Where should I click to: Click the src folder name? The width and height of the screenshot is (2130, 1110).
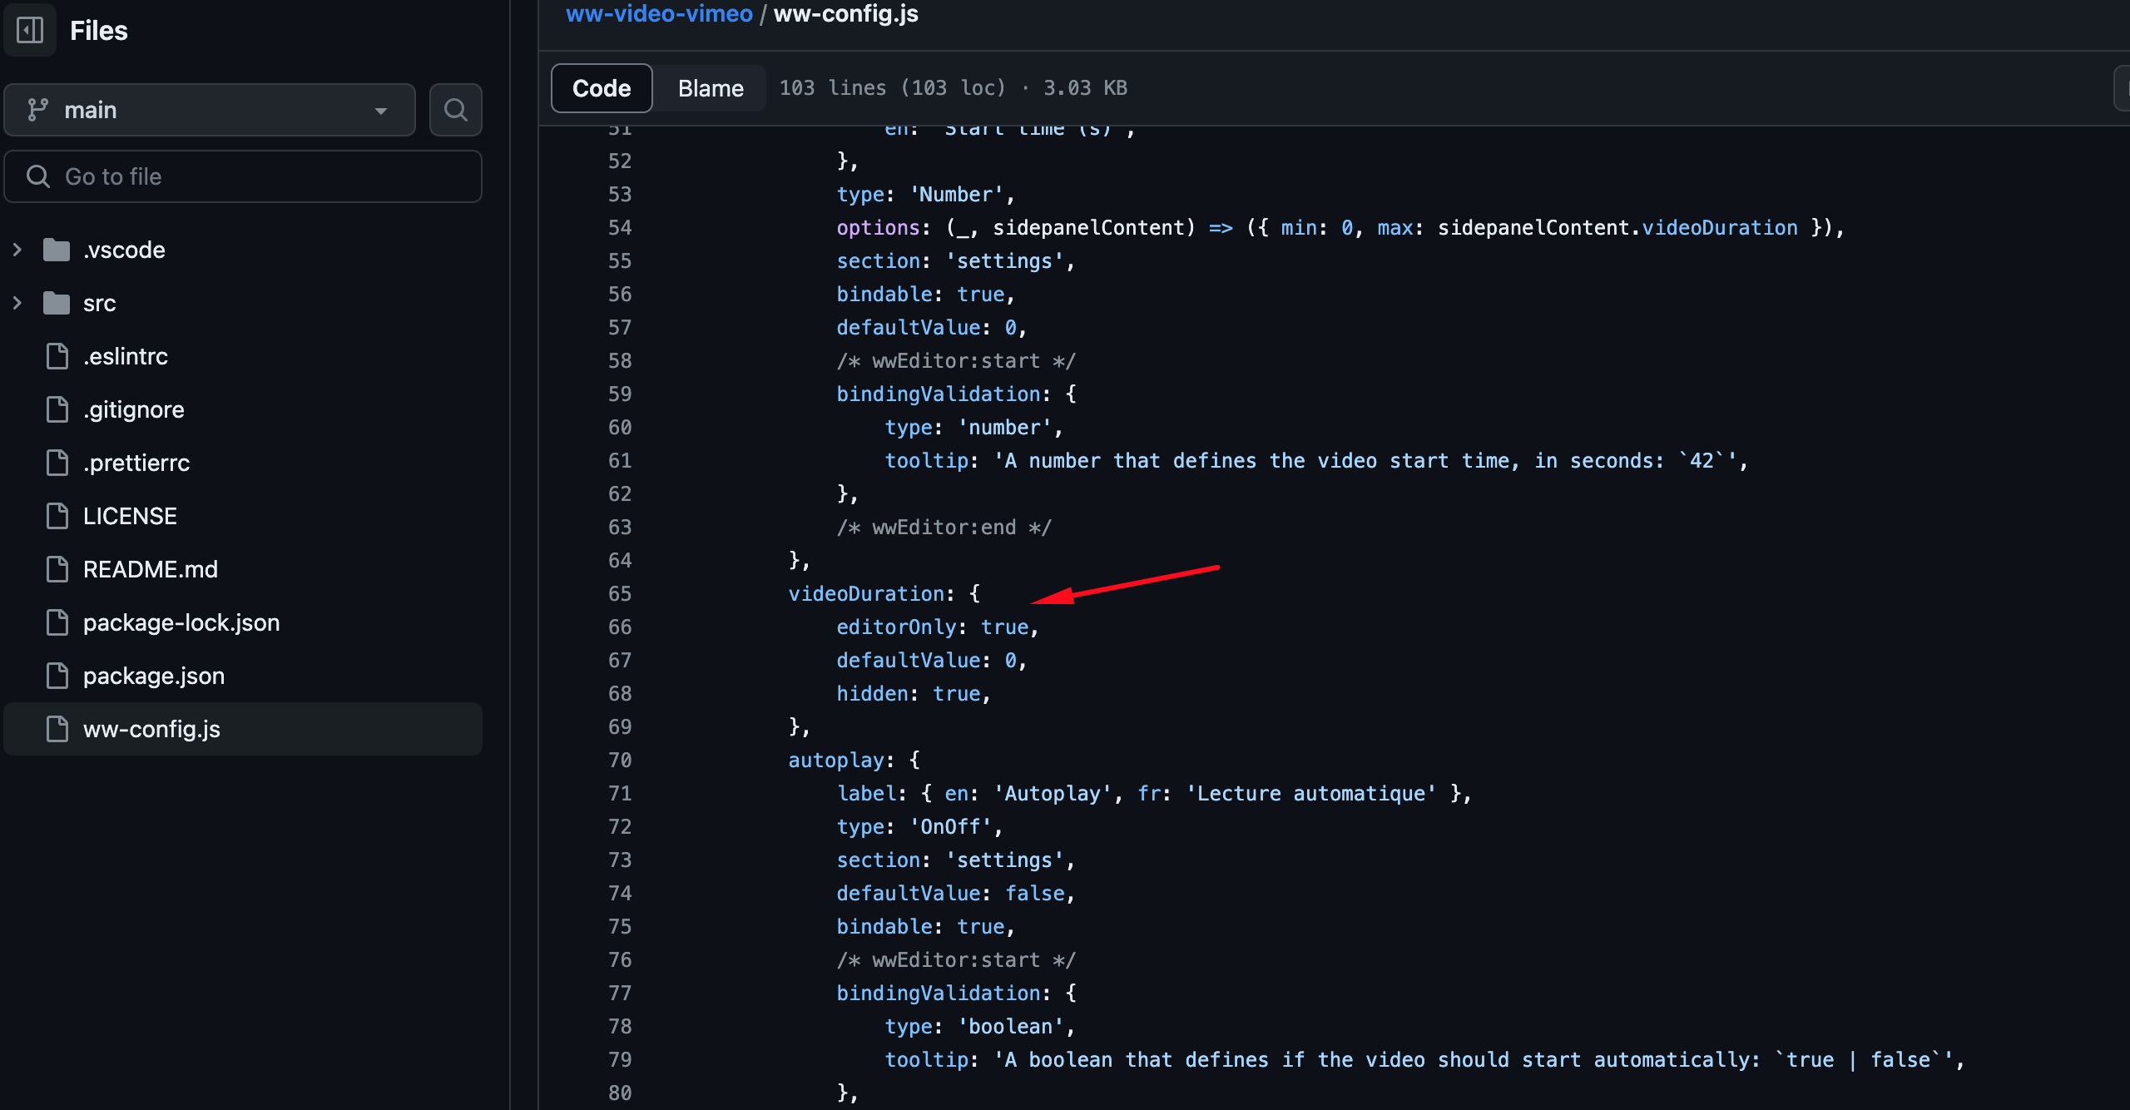pos(99,303)
